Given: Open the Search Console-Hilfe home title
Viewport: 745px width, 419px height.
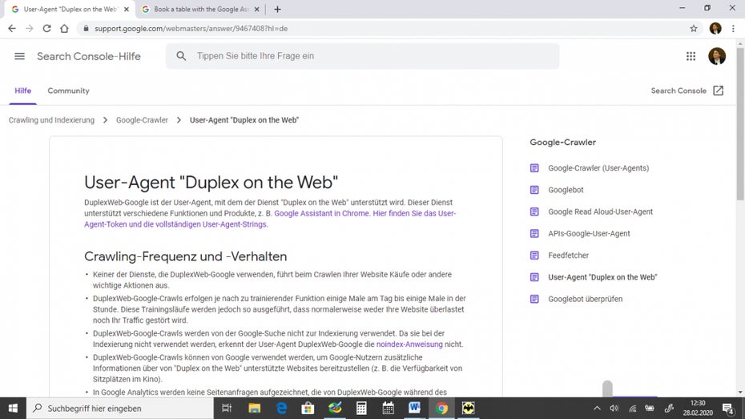Looking at the screenshot, I should (x=89, y=56).
